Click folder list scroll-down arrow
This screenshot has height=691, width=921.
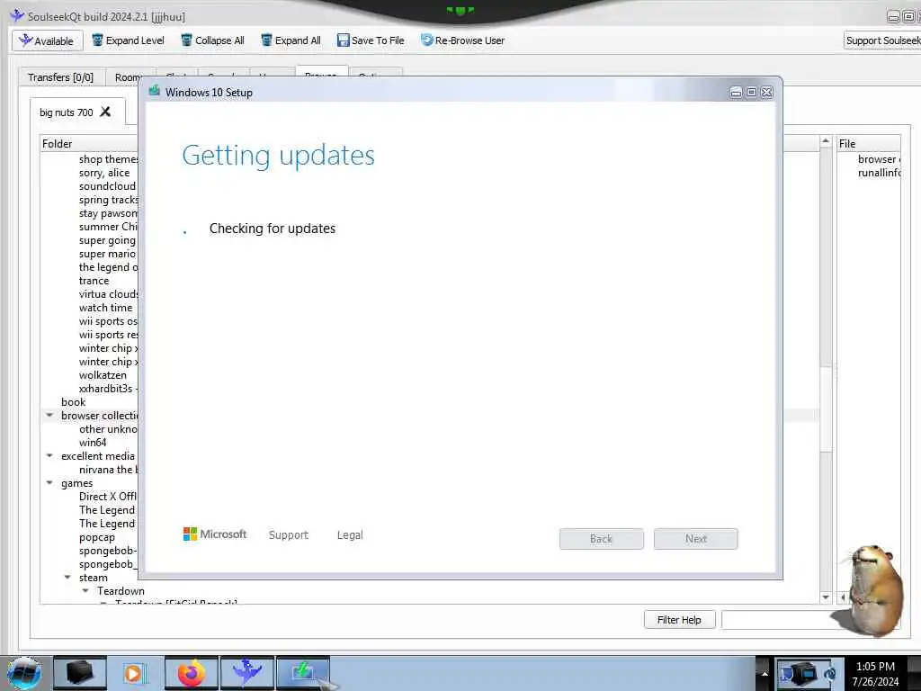click(x=826, y=597)
